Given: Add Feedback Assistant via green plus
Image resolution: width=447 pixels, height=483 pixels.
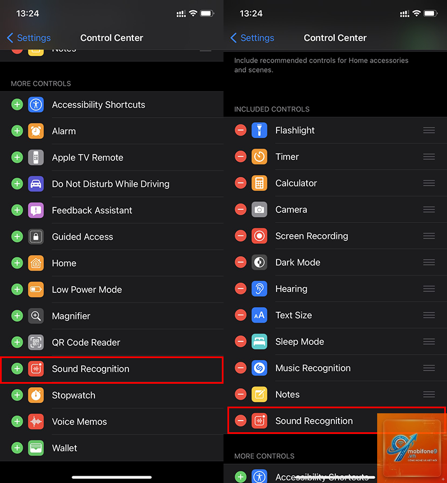Looking at the screenshot, I should [17, 210].
